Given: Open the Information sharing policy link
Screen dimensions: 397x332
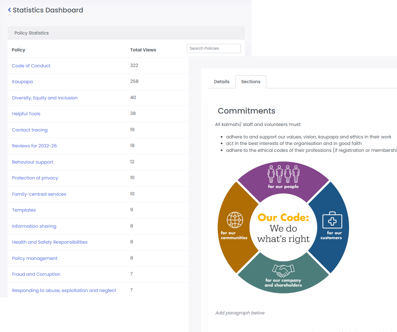Looking at the screenshot, I should (x=34, y=226).
